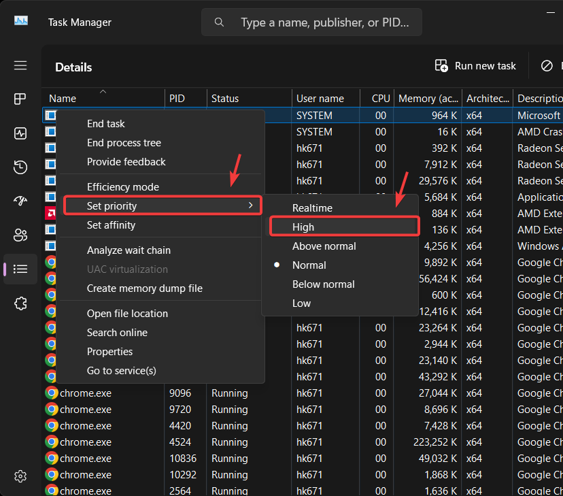Choose Realtime priority option
This screenshot has width=563, height=496.
[312, 208]
